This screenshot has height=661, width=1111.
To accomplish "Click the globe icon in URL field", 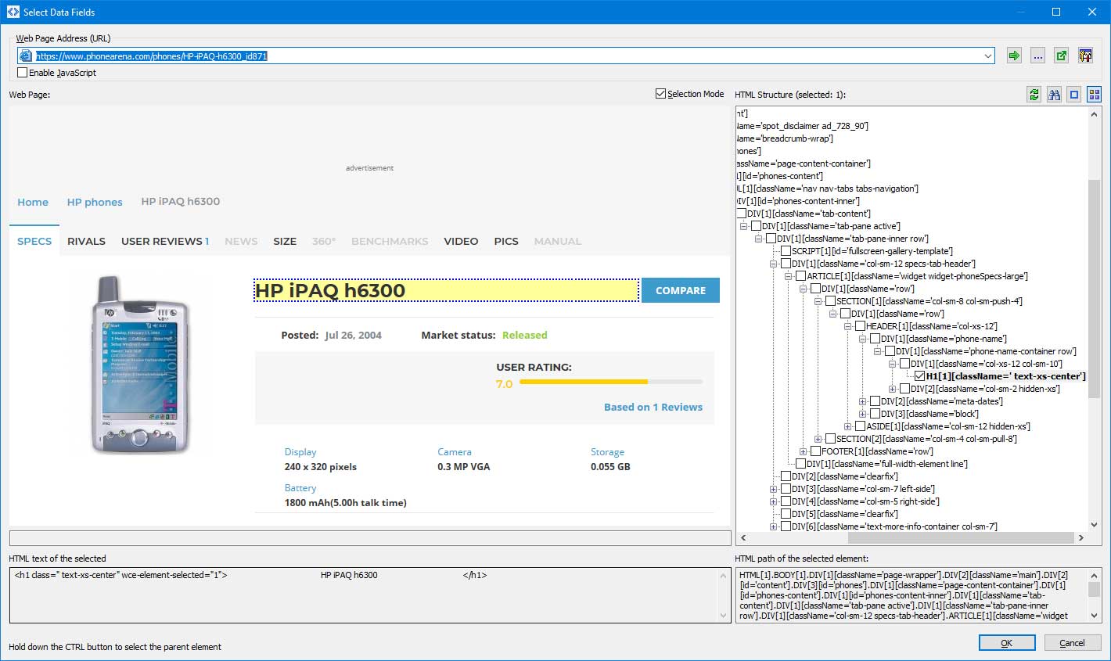I will pos(26,56).
